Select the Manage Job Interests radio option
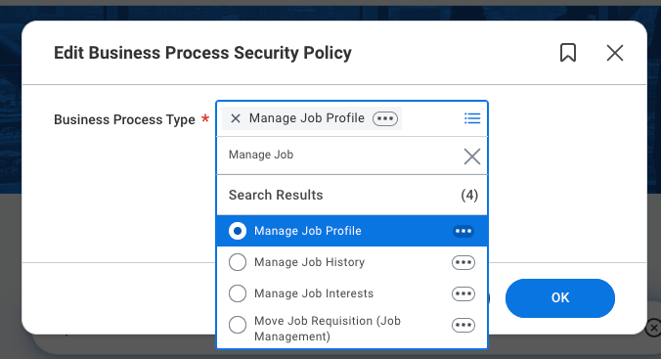Viewport: 661px width, 359px height. 238,293
